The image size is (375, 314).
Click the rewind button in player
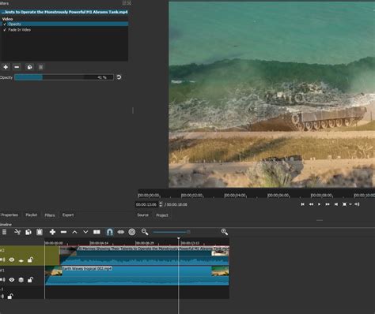pos(311,204)
